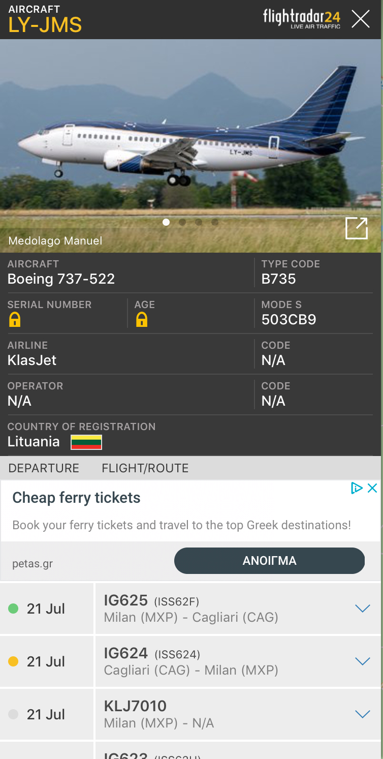Click the Lithuania flag icon
Viewport: 383px width, 759px height.
[x=86, y=442]
